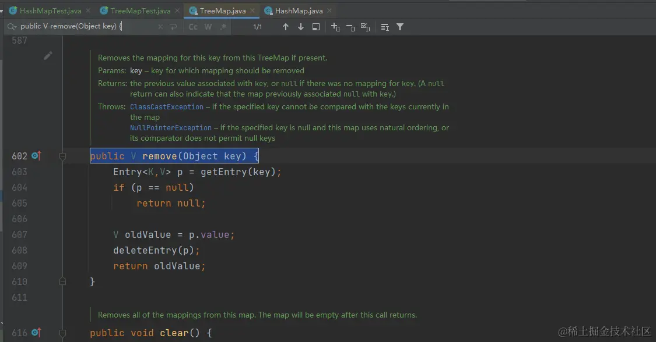Click the pencil edit doc icon

(48, 55)
